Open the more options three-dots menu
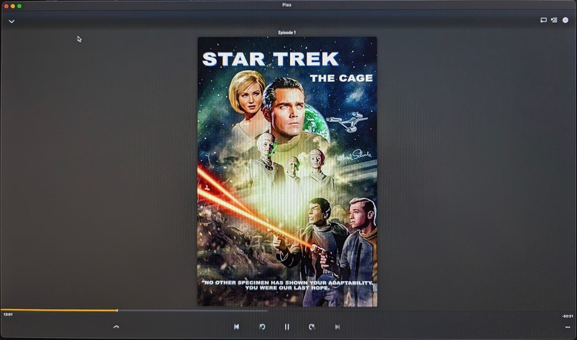The height and width of the screenshot is (340, 577). [568, 327]
